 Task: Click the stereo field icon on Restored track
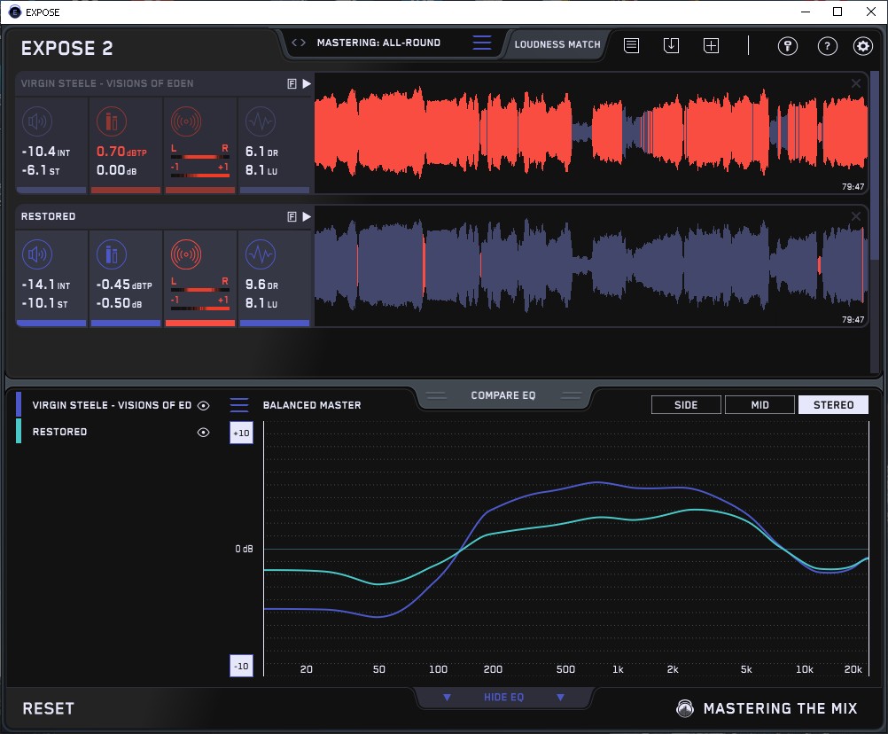point(185,256)
